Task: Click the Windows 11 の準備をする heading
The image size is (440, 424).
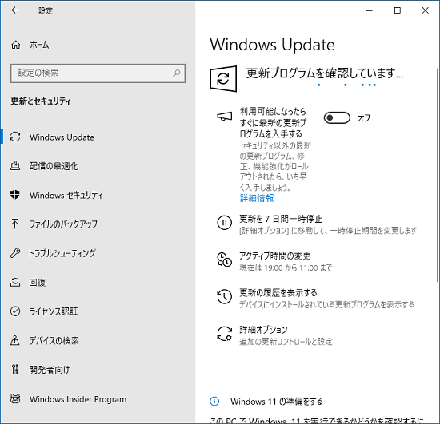Action: 277,402
